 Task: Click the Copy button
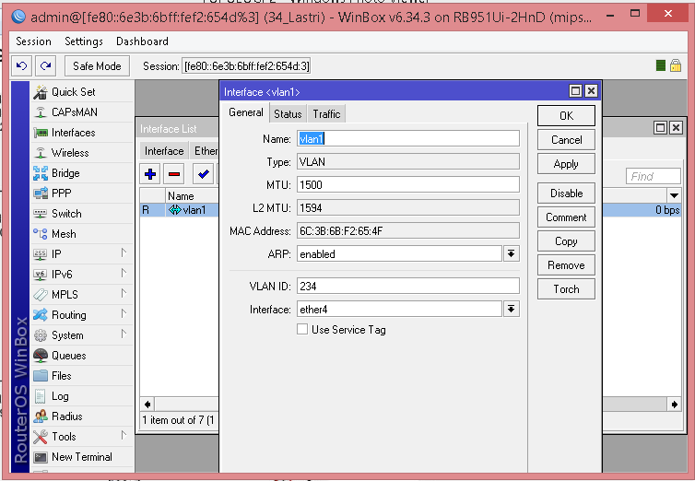click(566, 240)
